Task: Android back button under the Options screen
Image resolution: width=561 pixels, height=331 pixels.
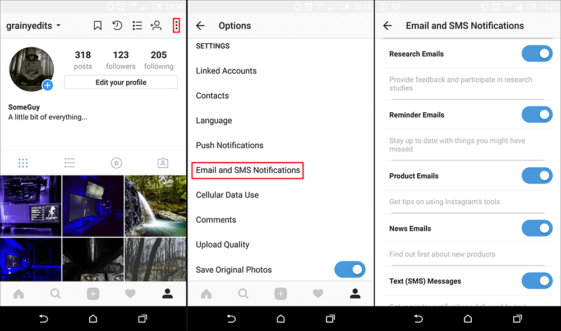Action: (x=231, y=319)
